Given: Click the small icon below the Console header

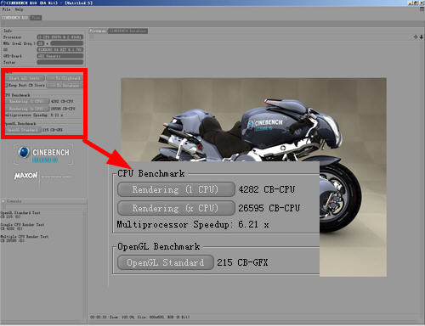Looking at the screenshot, I should pos(3,207).
